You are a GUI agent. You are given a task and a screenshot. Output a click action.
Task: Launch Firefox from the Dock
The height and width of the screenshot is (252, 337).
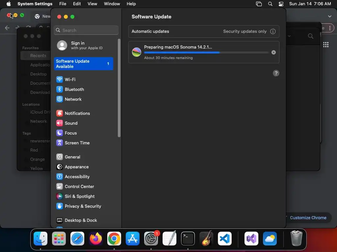point(96,239)
